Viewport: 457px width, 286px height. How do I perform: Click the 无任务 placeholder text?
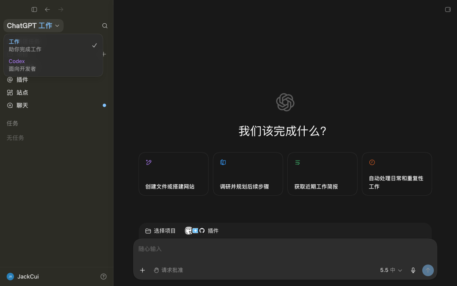point(16,138)
